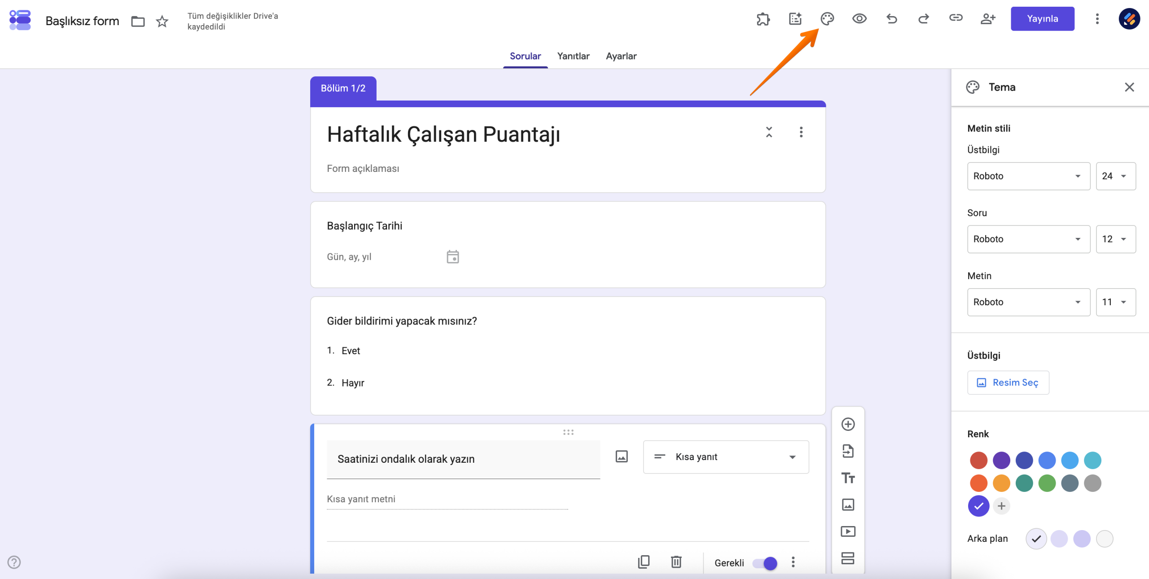
Task: Switch to the Yanıtlar tab
Action: 573,56
